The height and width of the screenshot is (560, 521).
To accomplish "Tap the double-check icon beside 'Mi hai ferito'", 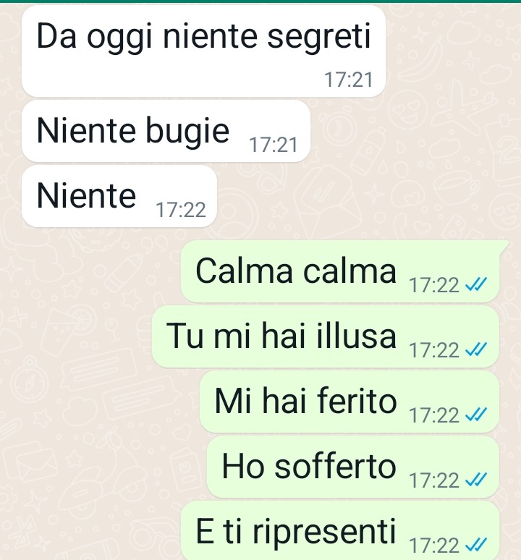I will coord(476,415).
